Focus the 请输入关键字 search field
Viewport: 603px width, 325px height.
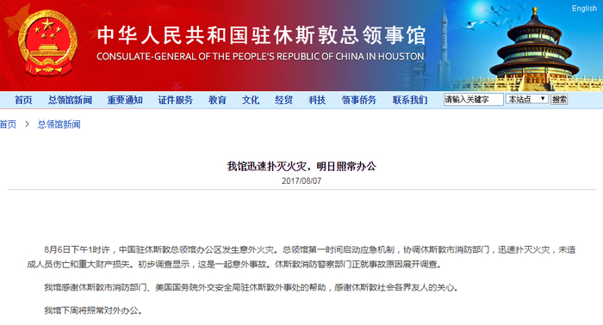[473, 100]
